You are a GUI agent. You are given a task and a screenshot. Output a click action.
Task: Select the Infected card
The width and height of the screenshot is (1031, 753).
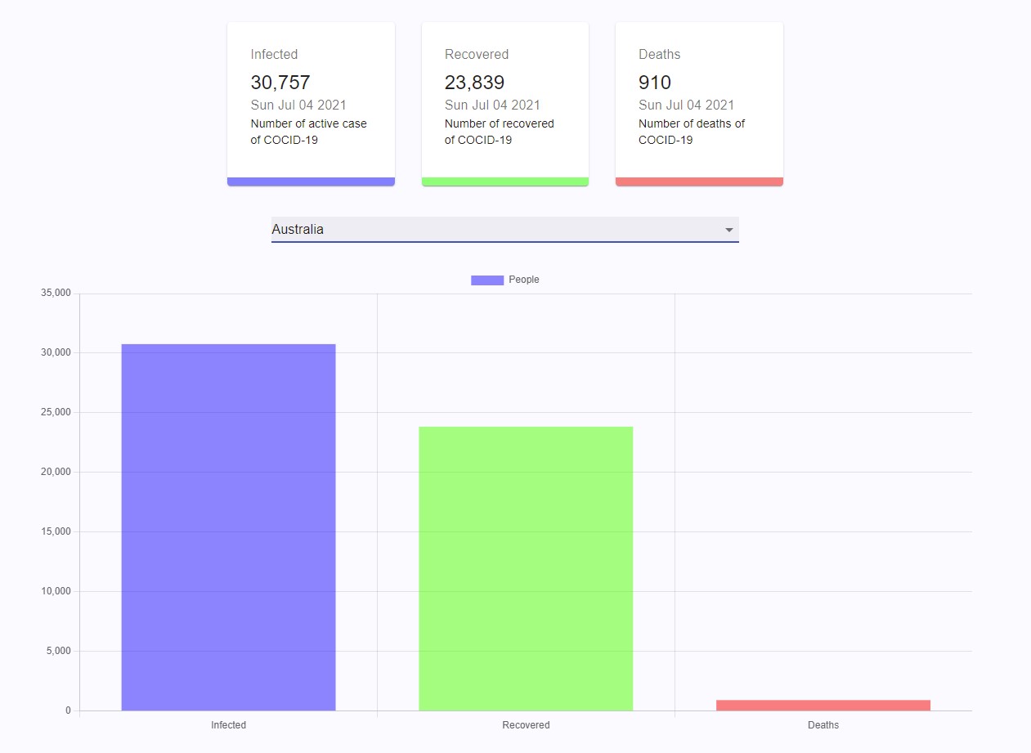click(311, 104)
